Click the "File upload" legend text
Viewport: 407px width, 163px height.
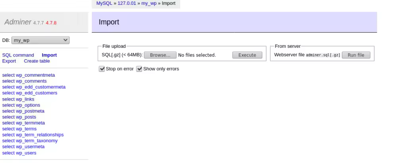point(114,46)
